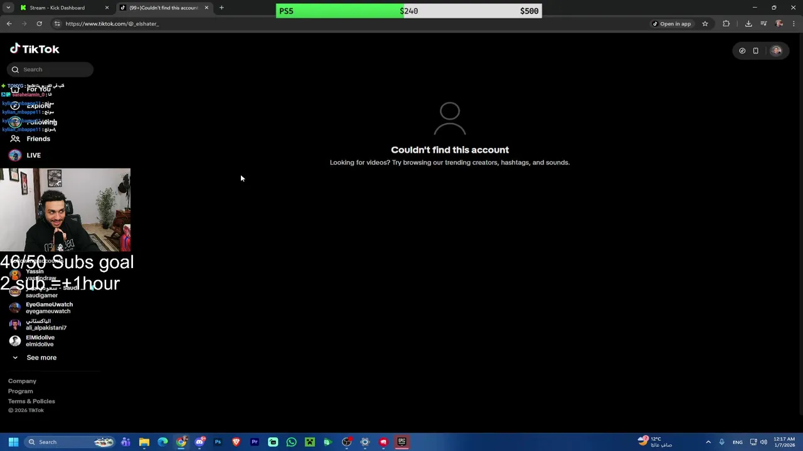Image resolution: width=803 pixels, height=451 pixels.
Task: Click the get app phone icon
Action: point(755,51)
